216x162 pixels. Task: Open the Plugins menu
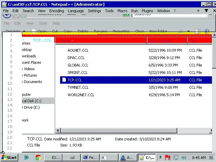pyautogui.click(x=147, y=11)
